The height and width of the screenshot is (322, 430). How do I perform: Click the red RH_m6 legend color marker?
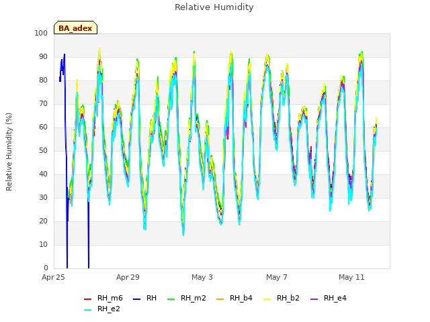pyautogui.click(x=87, y=299)
